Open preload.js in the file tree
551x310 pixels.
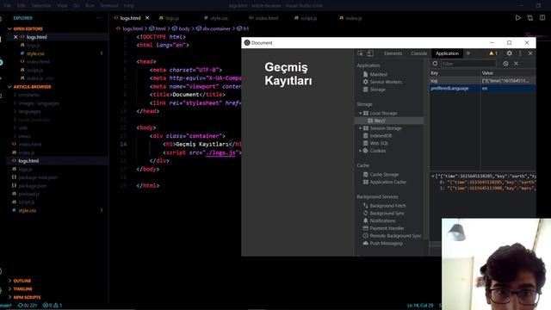[28, 194]
